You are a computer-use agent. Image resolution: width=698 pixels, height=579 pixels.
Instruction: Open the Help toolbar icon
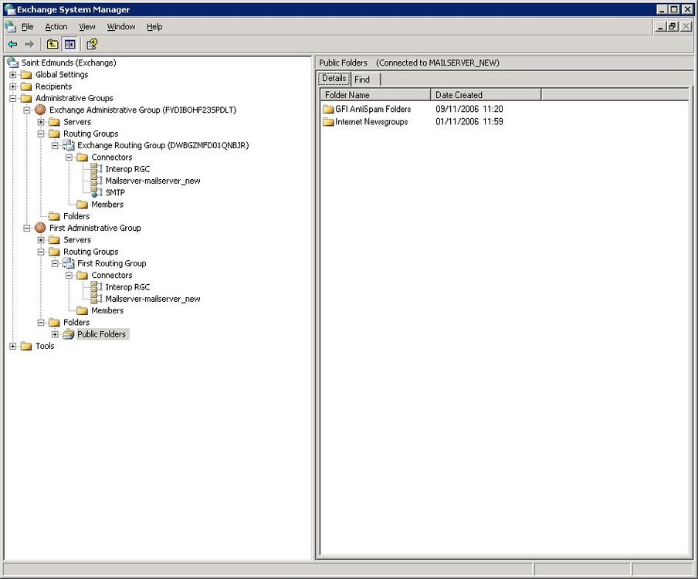click(x=92, y=44)
